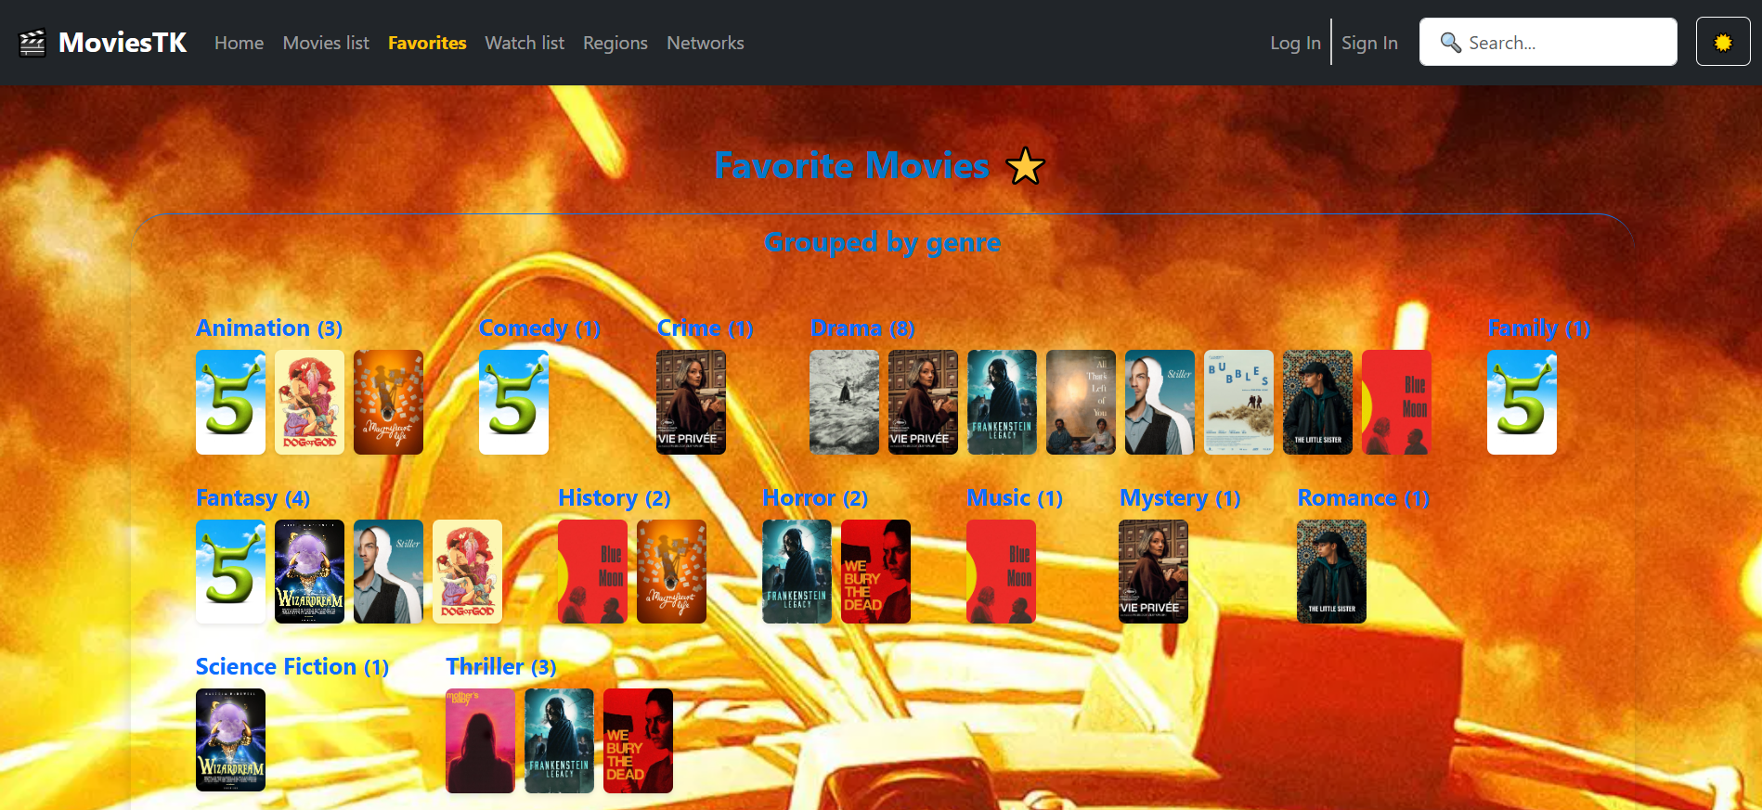Open the Wizardream poster under Science Fiction

(230, 740)
